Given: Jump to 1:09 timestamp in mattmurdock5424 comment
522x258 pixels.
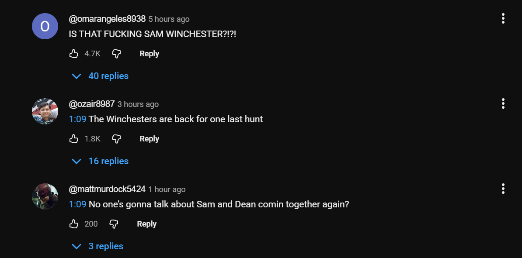Looking at the screenshot, I should pyautogui.click(x=77, y=204).
